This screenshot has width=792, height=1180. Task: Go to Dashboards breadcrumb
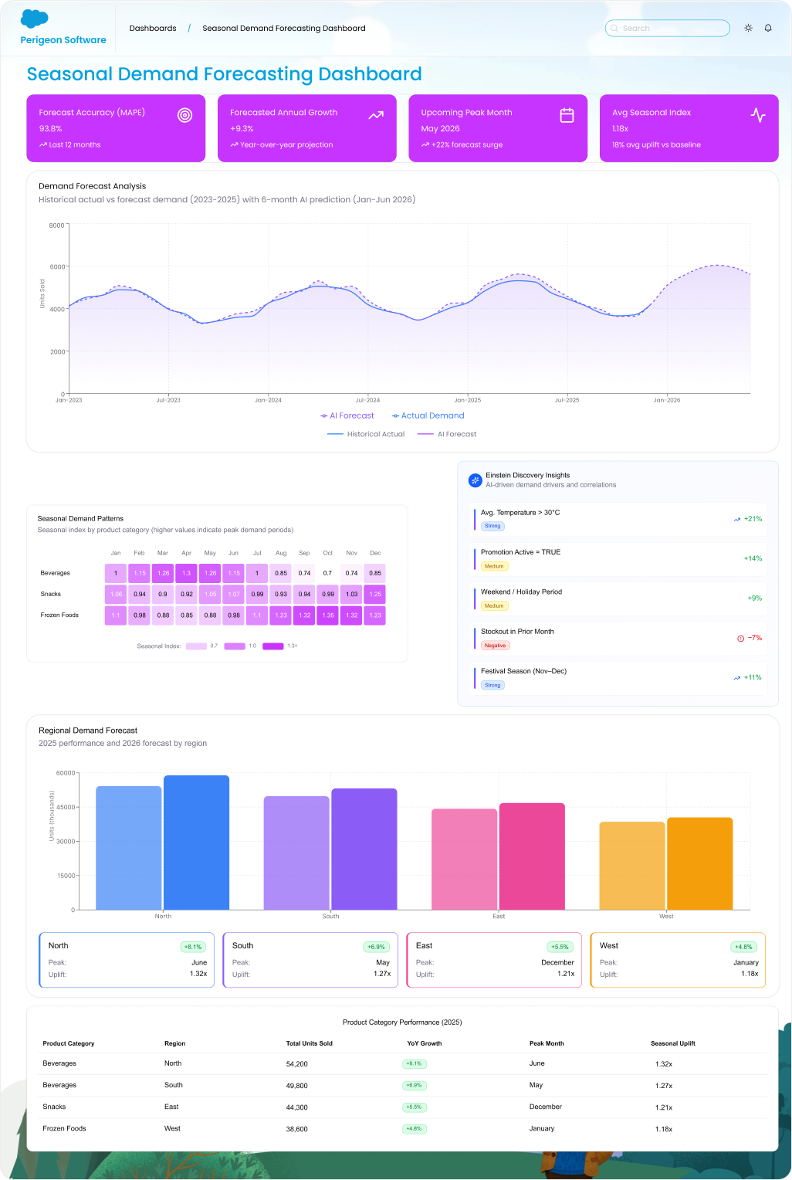click(153, 28)
